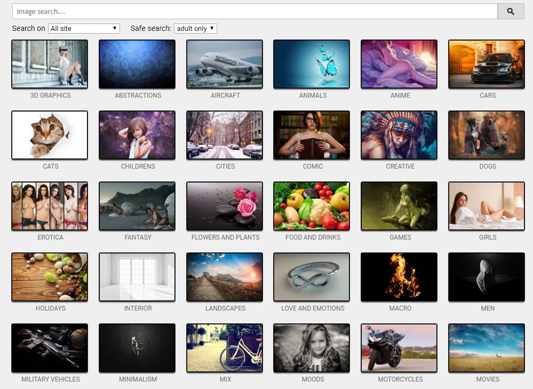533x389 pixels.
Task: Click the MIX category label
Action: 225,379
